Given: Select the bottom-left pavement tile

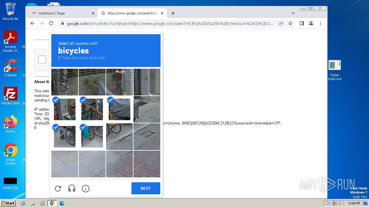Looking at the screenshot, I should click(x=65, y=164).
